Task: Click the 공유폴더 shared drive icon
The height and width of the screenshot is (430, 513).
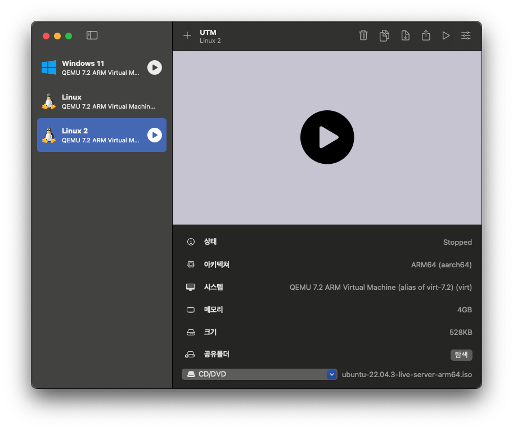Action: point(190,355)
